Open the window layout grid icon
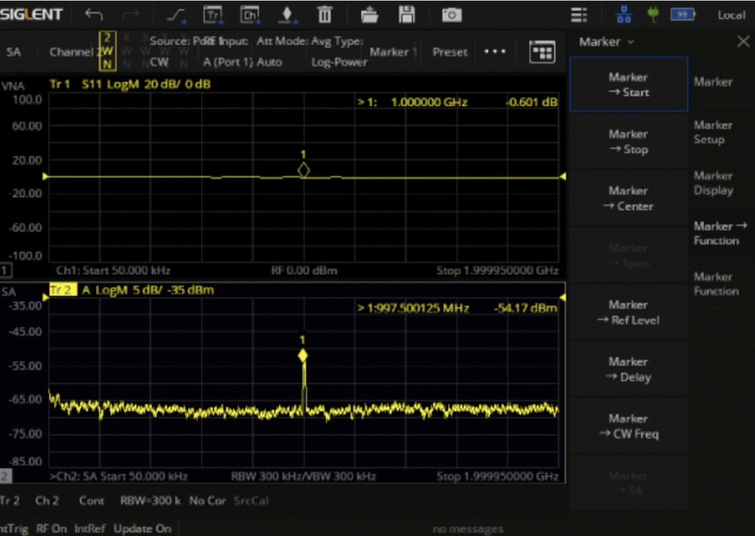This screenshot has width=755, height=536. [x=542, y=52]
